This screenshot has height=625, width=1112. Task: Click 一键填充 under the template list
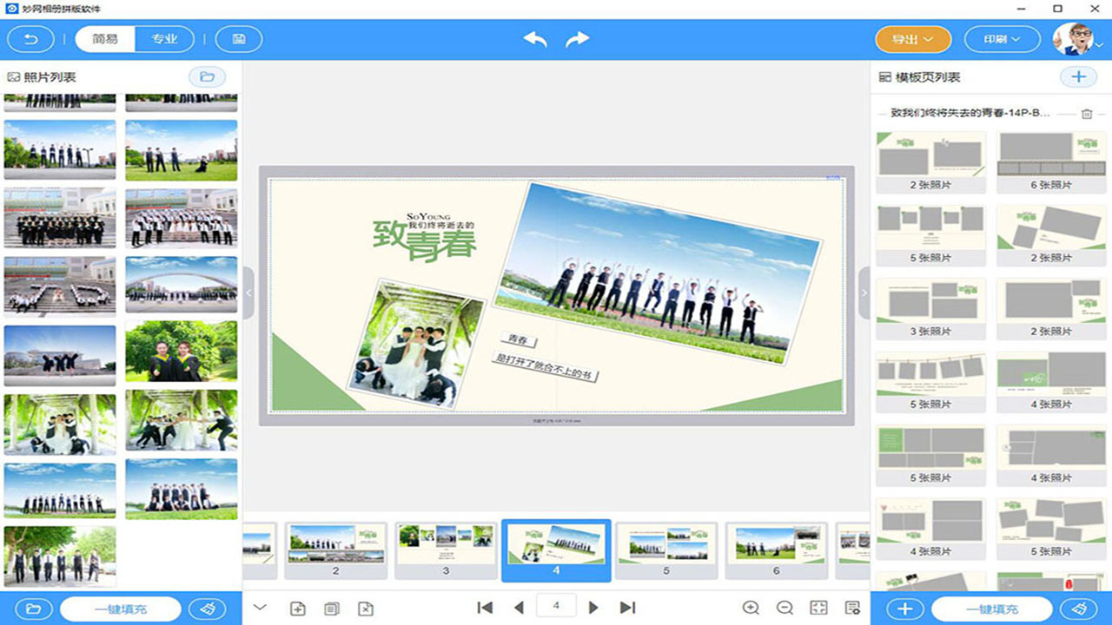click(991, 609)
